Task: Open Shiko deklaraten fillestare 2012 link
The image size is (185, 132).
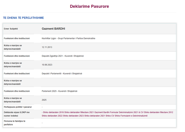Action: point(159,112)
